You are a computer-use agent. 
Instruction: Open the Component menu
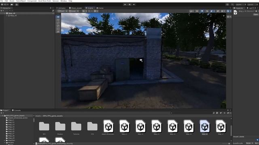click(x=32, y=1)
